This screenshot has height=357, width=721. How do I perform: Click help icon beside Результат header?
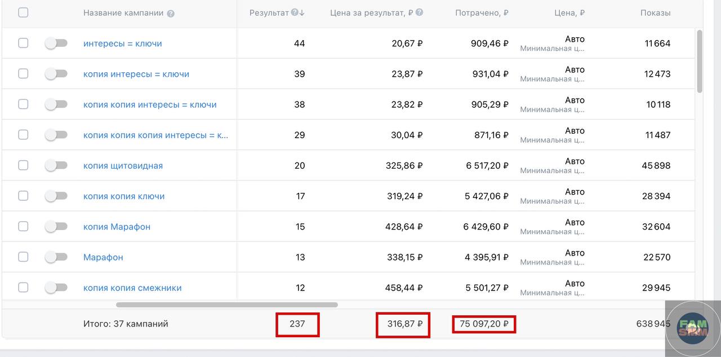tap(294, 12)
